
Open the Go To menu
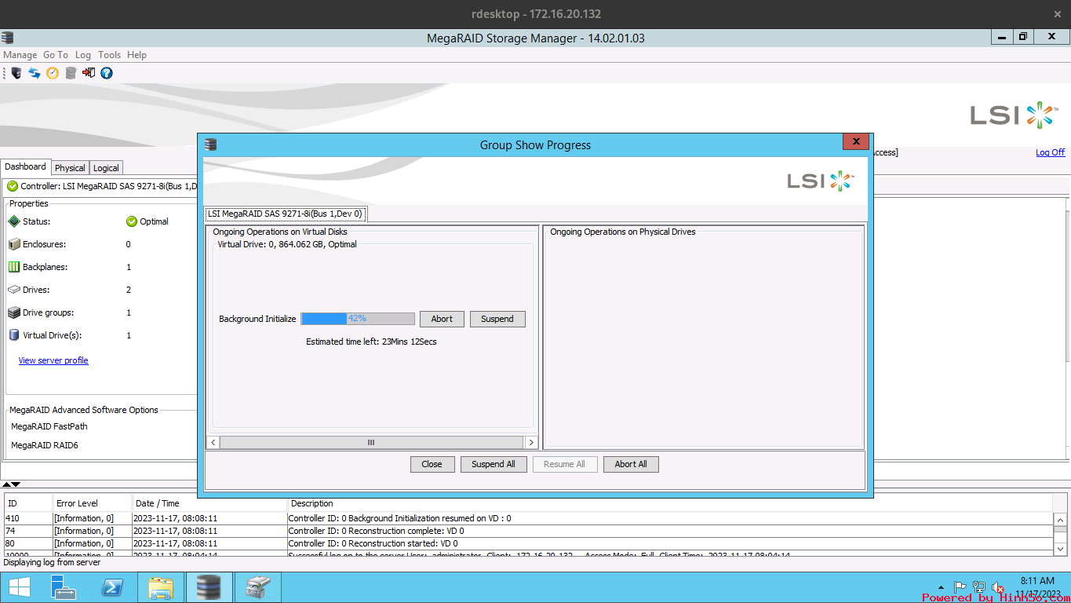[x=56, y=55]
